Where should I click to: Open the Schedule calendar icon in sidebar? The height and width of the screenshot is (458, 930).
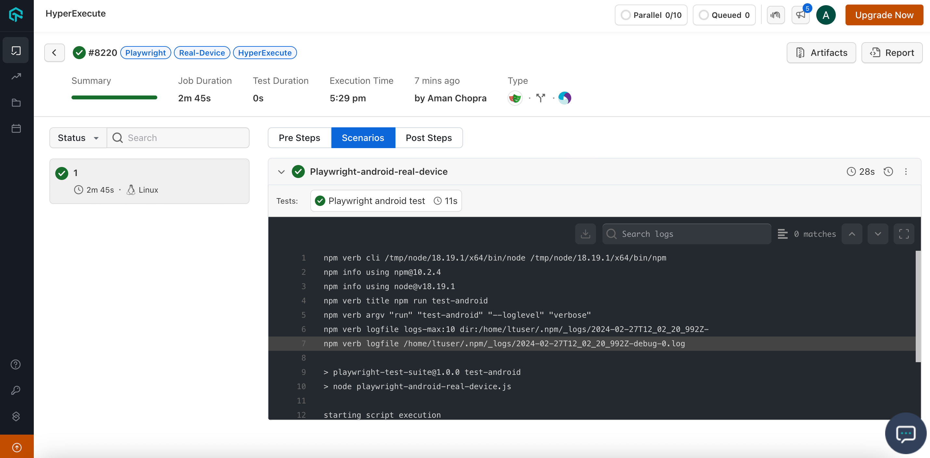[16, 128]
